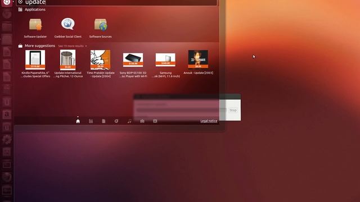This screenshot has height=202, width=360.
Task: Expand See 19 more results
Action: [x=73, y=46]
